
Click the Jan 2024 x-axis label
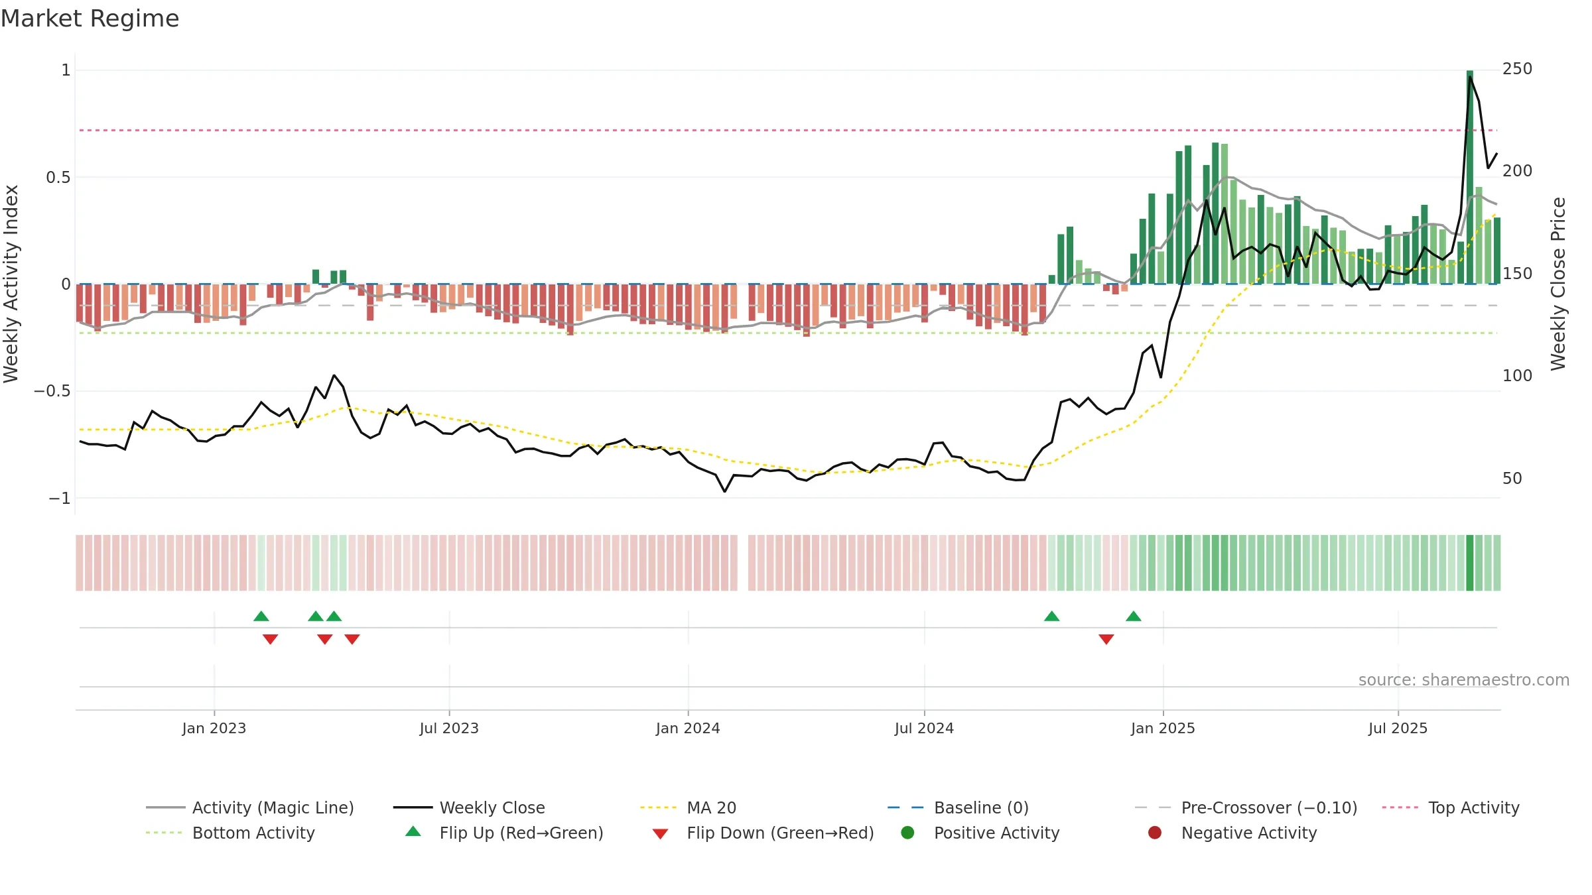pyautogui.click(x=688, y=728)
